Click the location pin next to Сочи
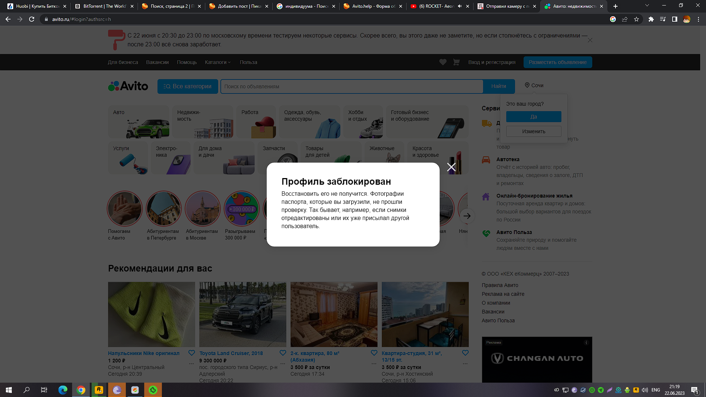The width and height of the screenshot is (706, 397). [527, 85]
